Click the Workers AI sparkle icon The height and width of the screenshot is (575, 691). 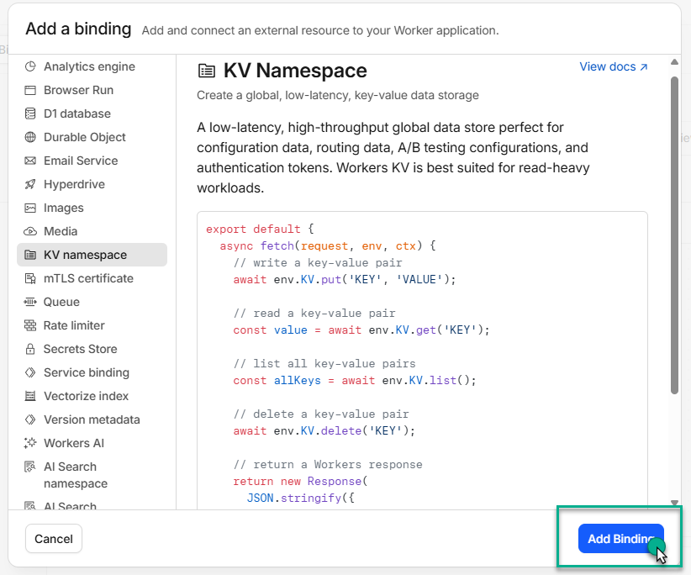30,443
